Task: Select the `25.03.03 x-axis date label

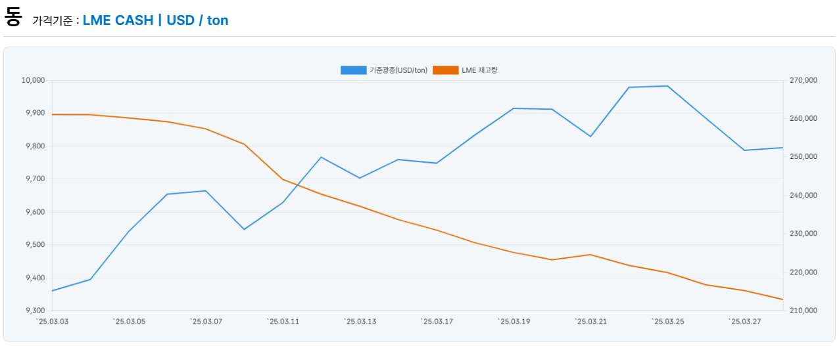Action: 51,321
